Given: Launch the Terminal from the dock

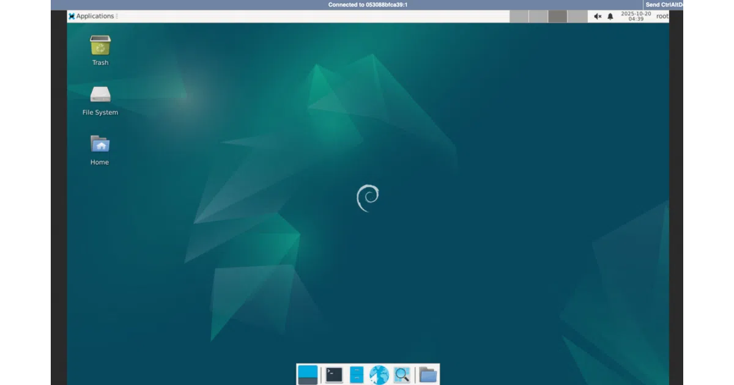Looking at the screenshot, I should [334, 375].
